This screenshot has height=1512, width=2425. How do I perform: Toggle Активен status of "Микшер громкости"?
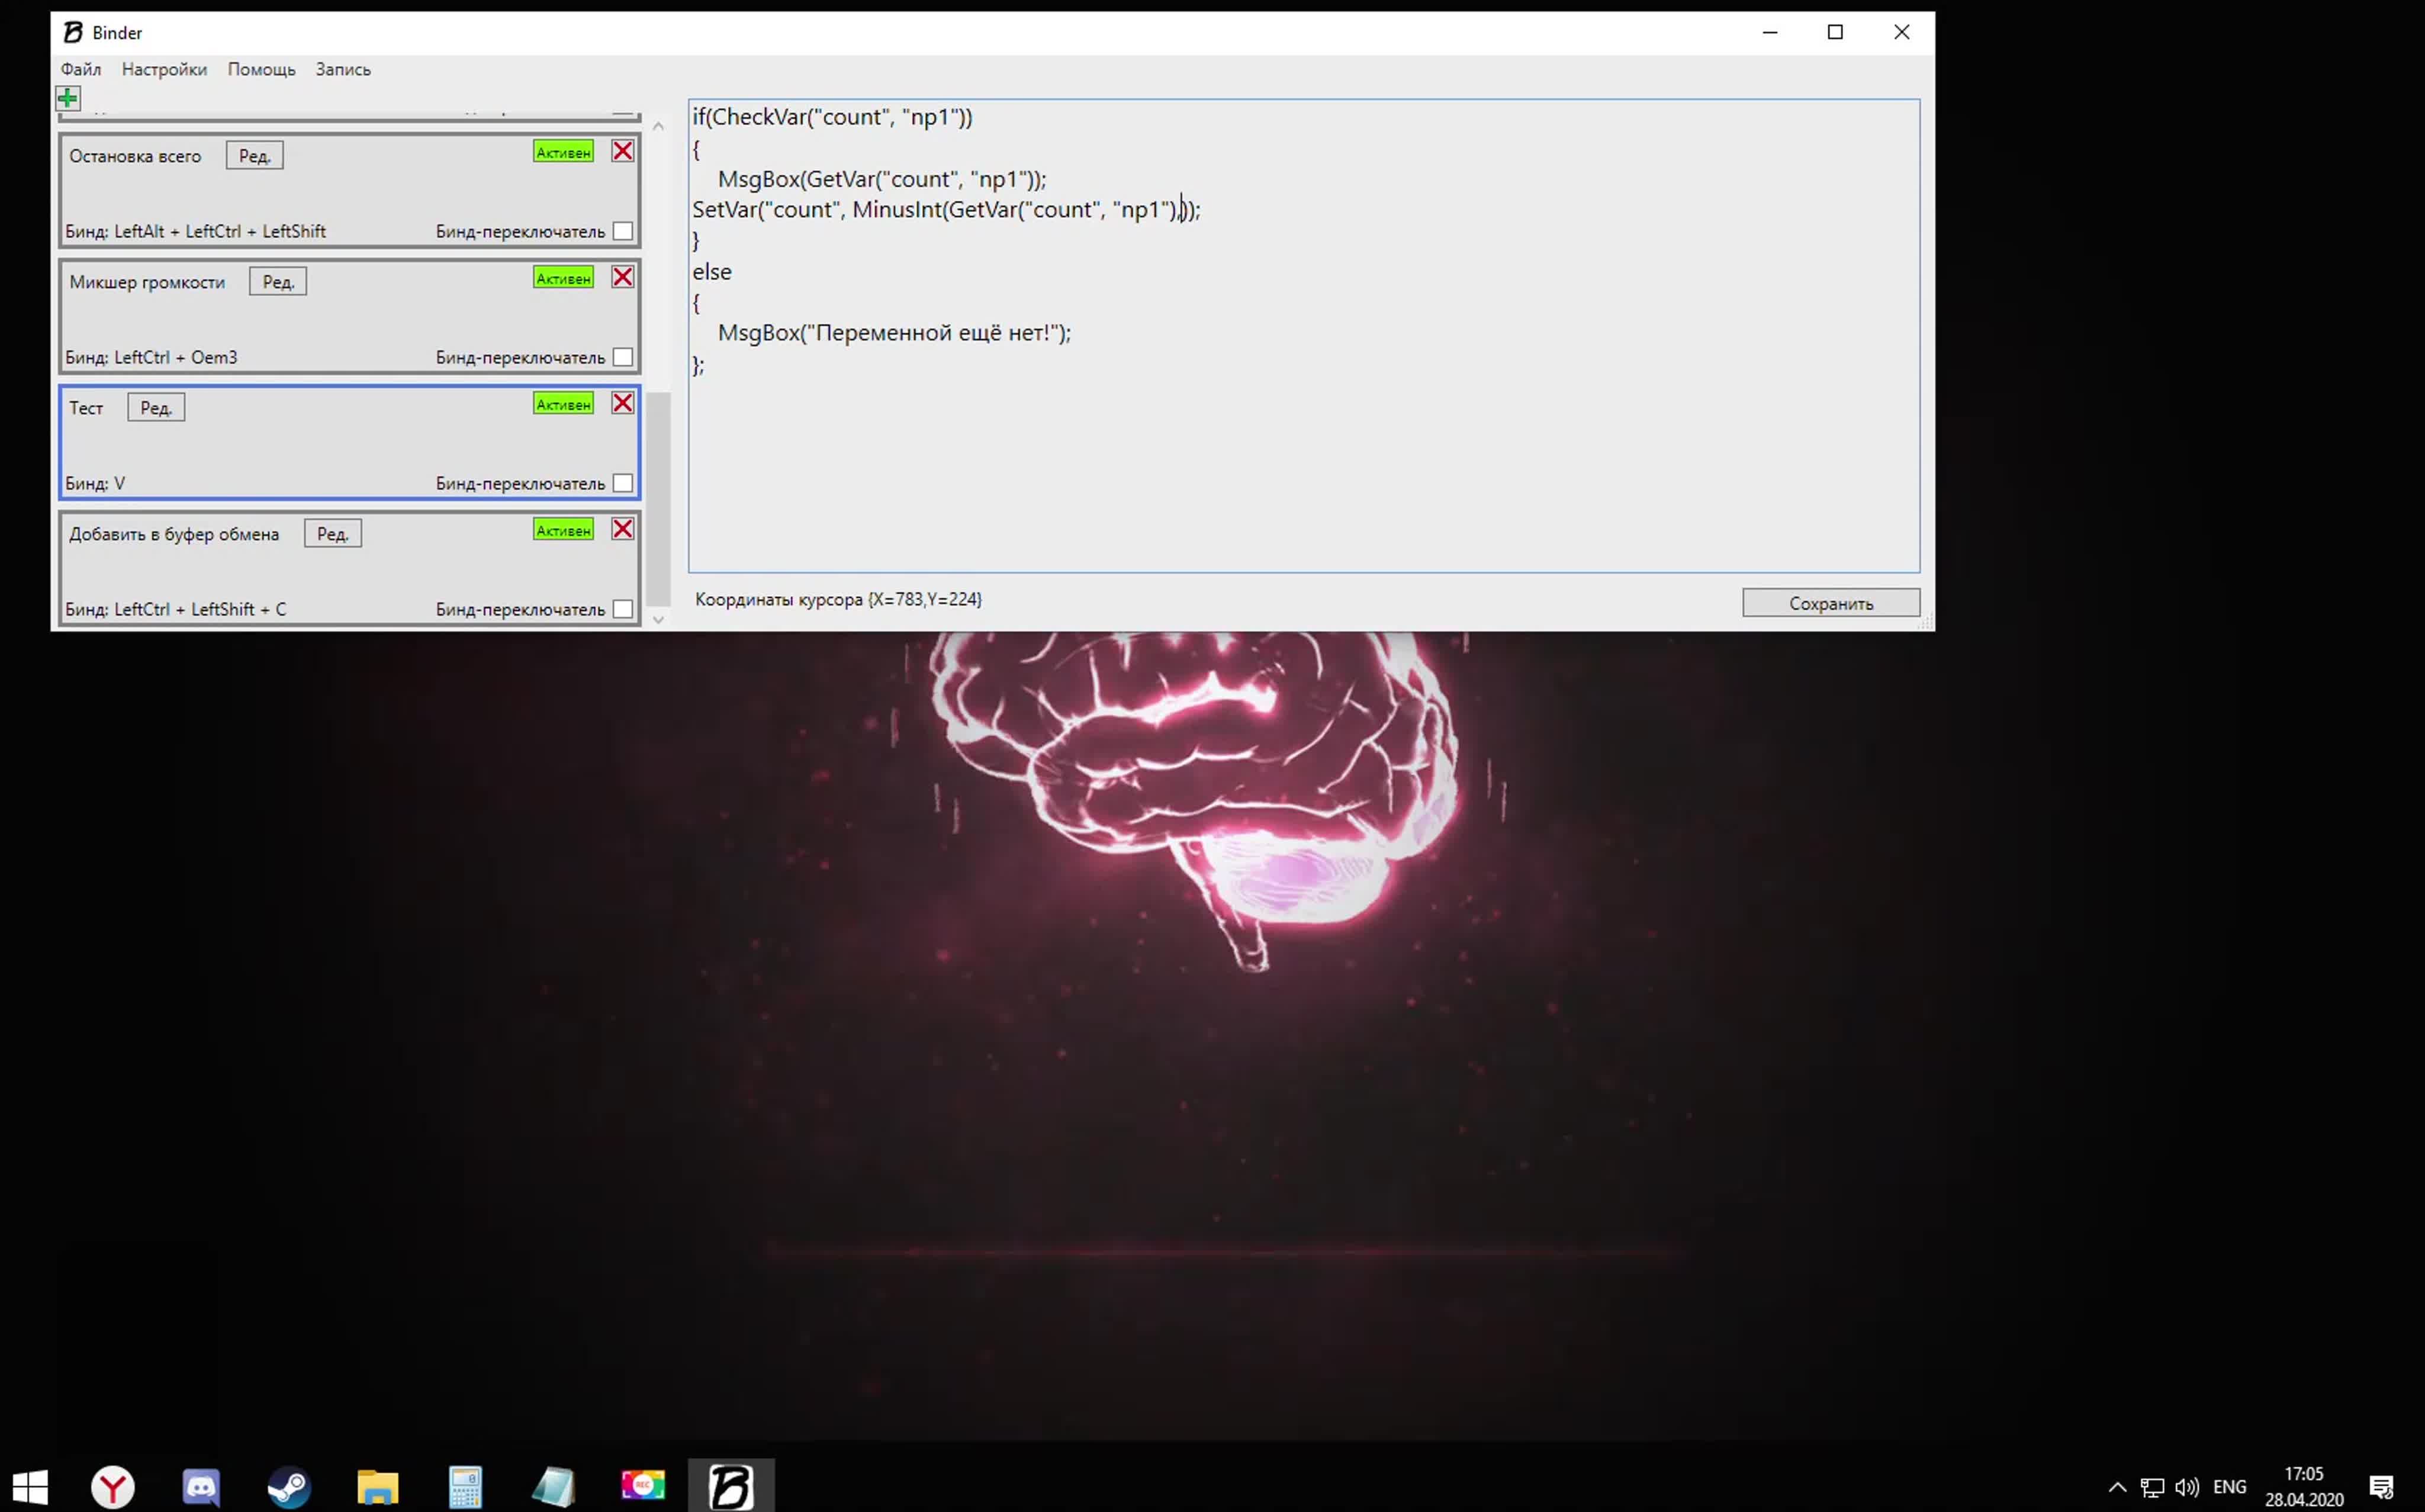tap(563, 278)
